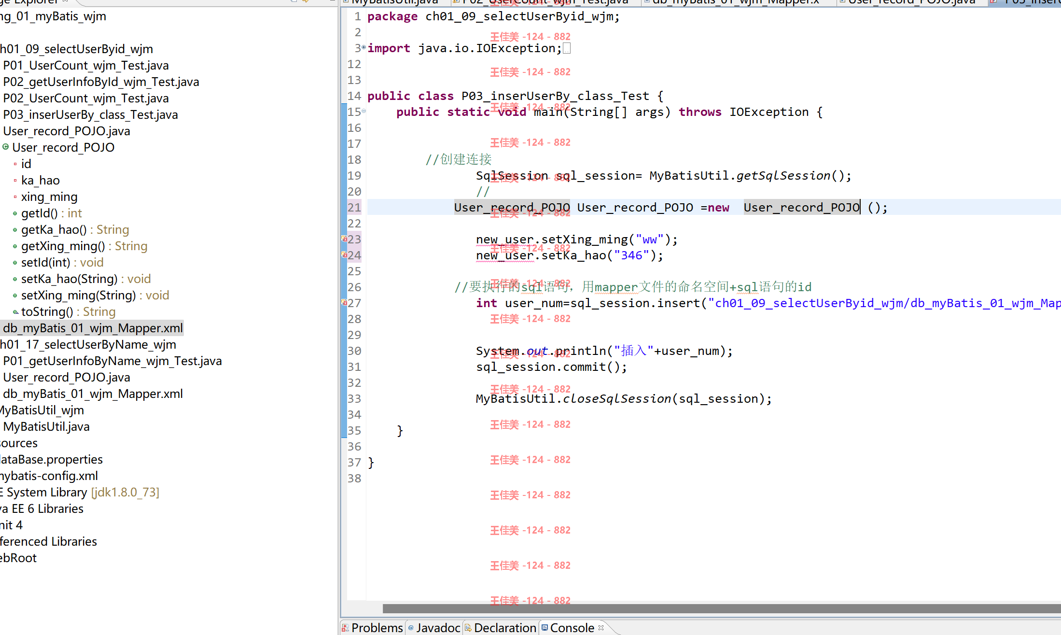This screenshot has height=635, width=1061.
Task: Click the Declaration tab icon
Action: pos(468,628)
